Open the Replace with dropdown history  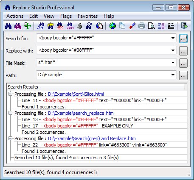(x=173, y=50)
